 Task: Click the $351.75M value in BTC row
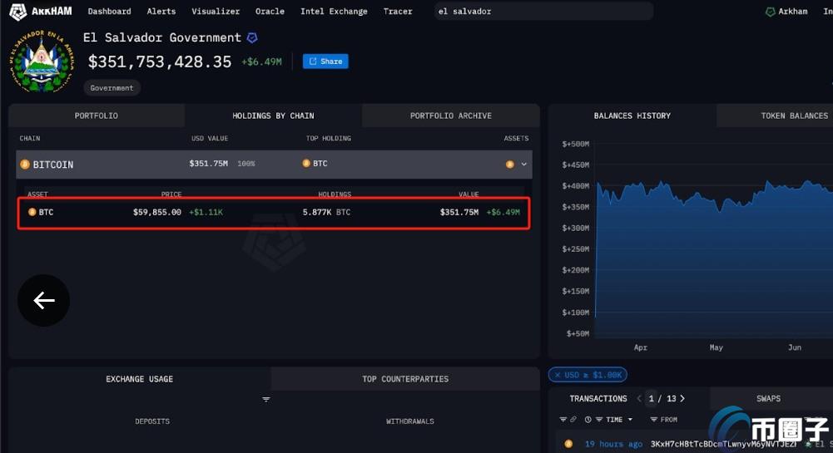459,212
